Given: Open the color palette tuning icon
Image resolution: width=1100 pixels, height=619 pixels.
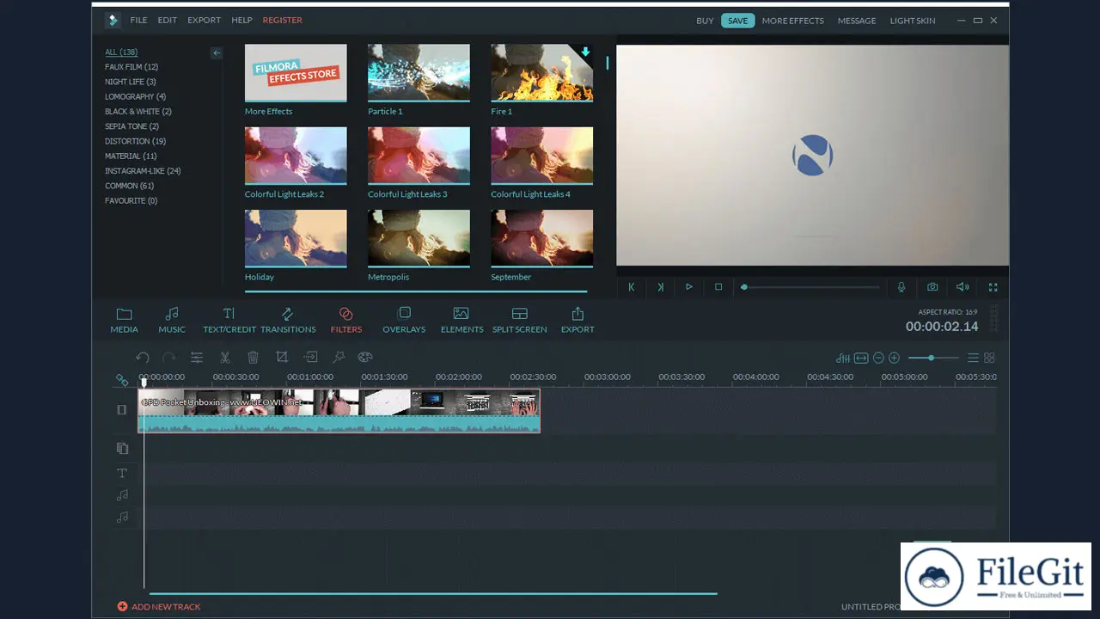Looking at the screenshot, I should (x=364, y=358).
